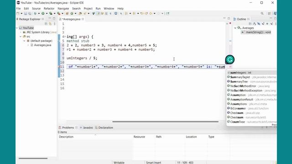Maximize the Package Explorer panel
292x164 pixels.
(x=54, y=19)
